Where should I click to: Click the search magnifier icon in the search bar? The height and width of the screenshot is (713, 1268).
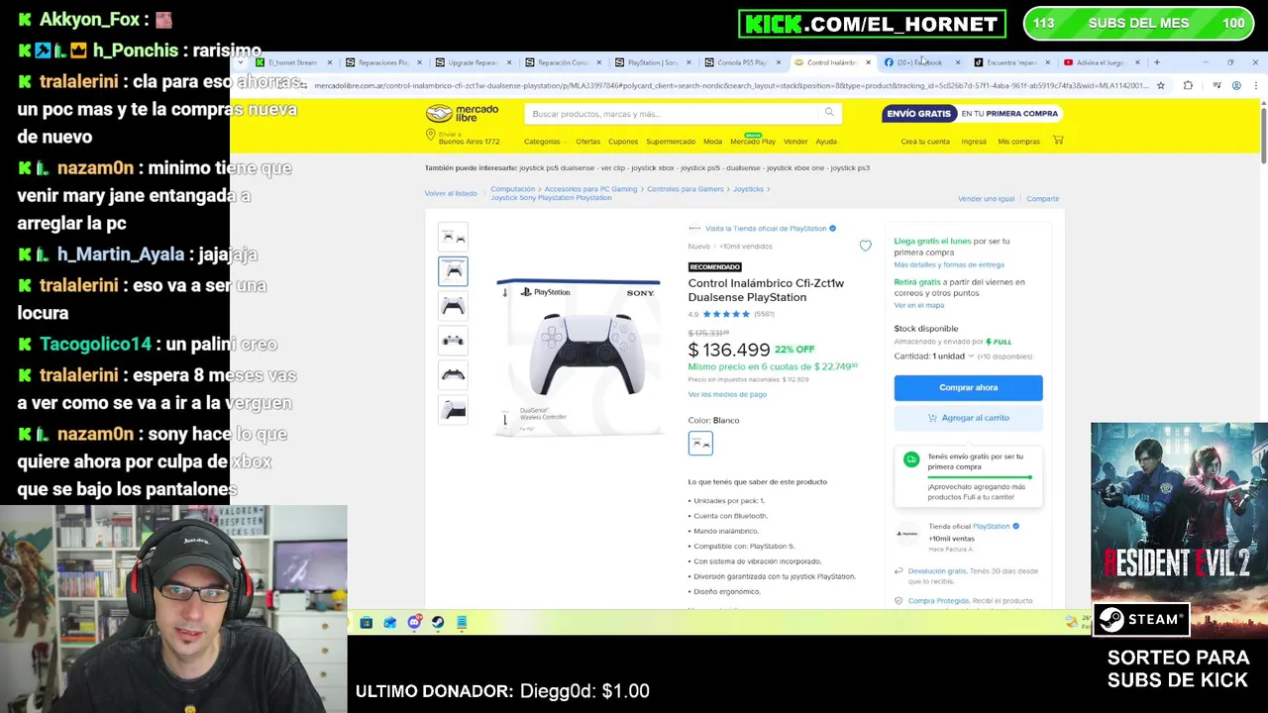click(x=829, y=112)
